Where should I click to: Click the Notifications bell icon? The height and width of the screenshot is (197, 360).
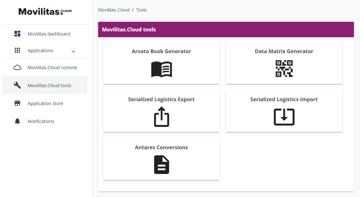tap(17, 121)
